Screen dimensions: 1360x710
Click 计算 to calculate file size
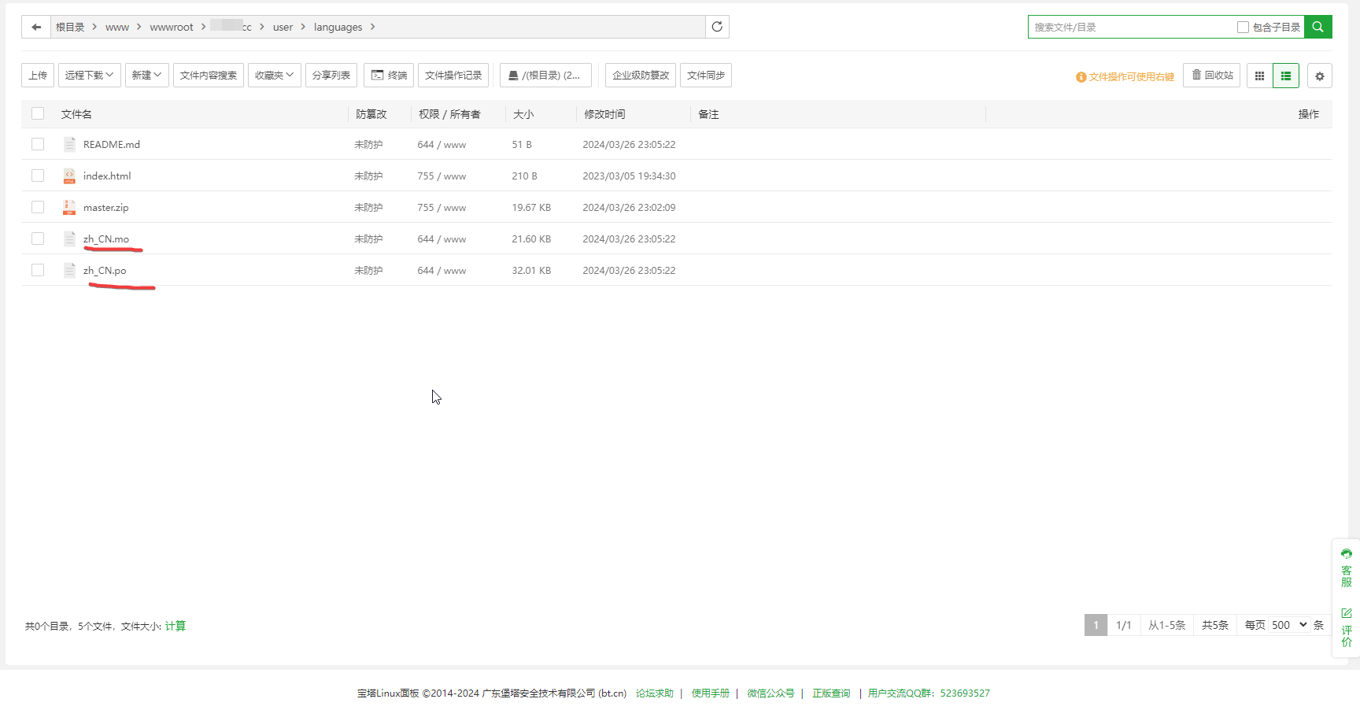(x=176, y=626)
